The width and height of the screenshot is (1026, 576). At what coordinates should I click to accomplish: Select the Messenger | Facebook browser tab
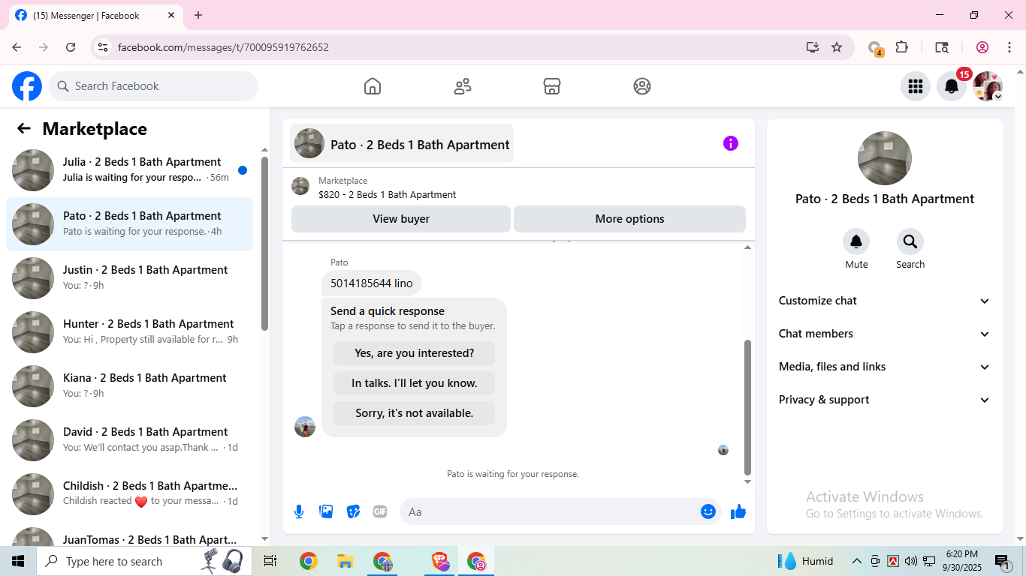[95, 16]
